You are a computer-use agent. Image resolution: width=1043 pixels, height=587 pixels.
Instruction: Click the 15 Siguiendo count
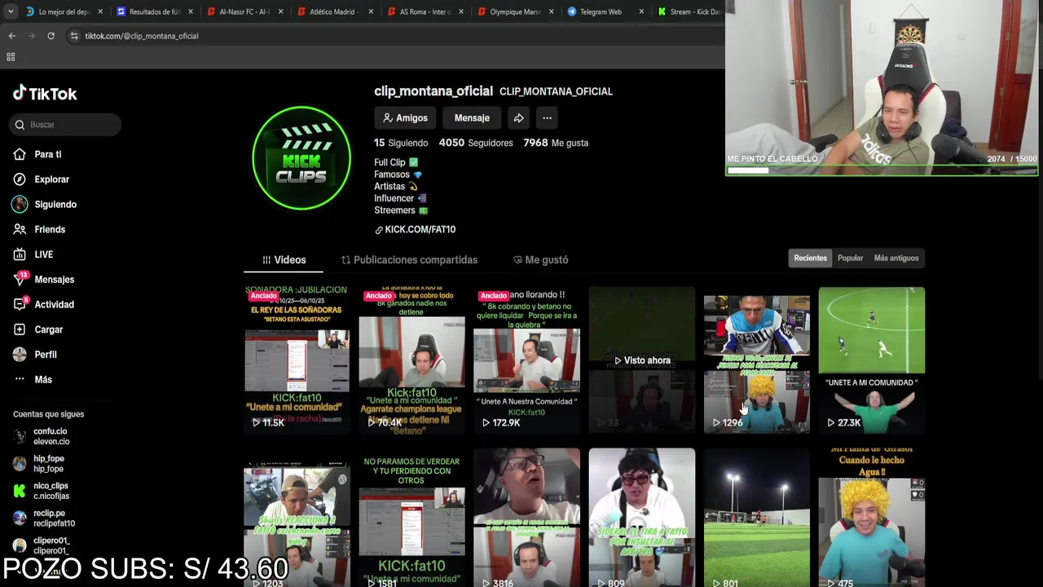pyautogui.click(x=401, y=143)
